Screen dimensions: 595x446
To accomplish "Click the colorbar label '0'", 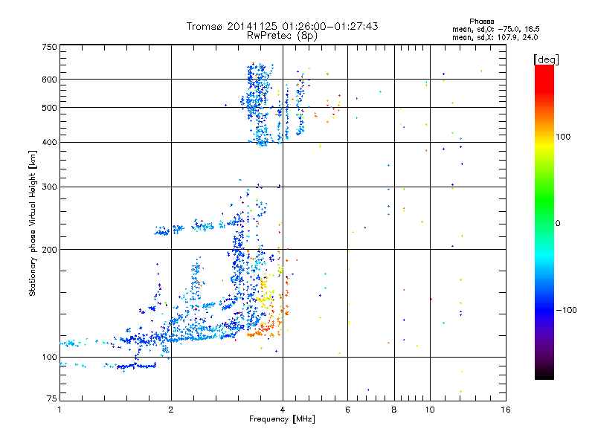I will point(558,224).
